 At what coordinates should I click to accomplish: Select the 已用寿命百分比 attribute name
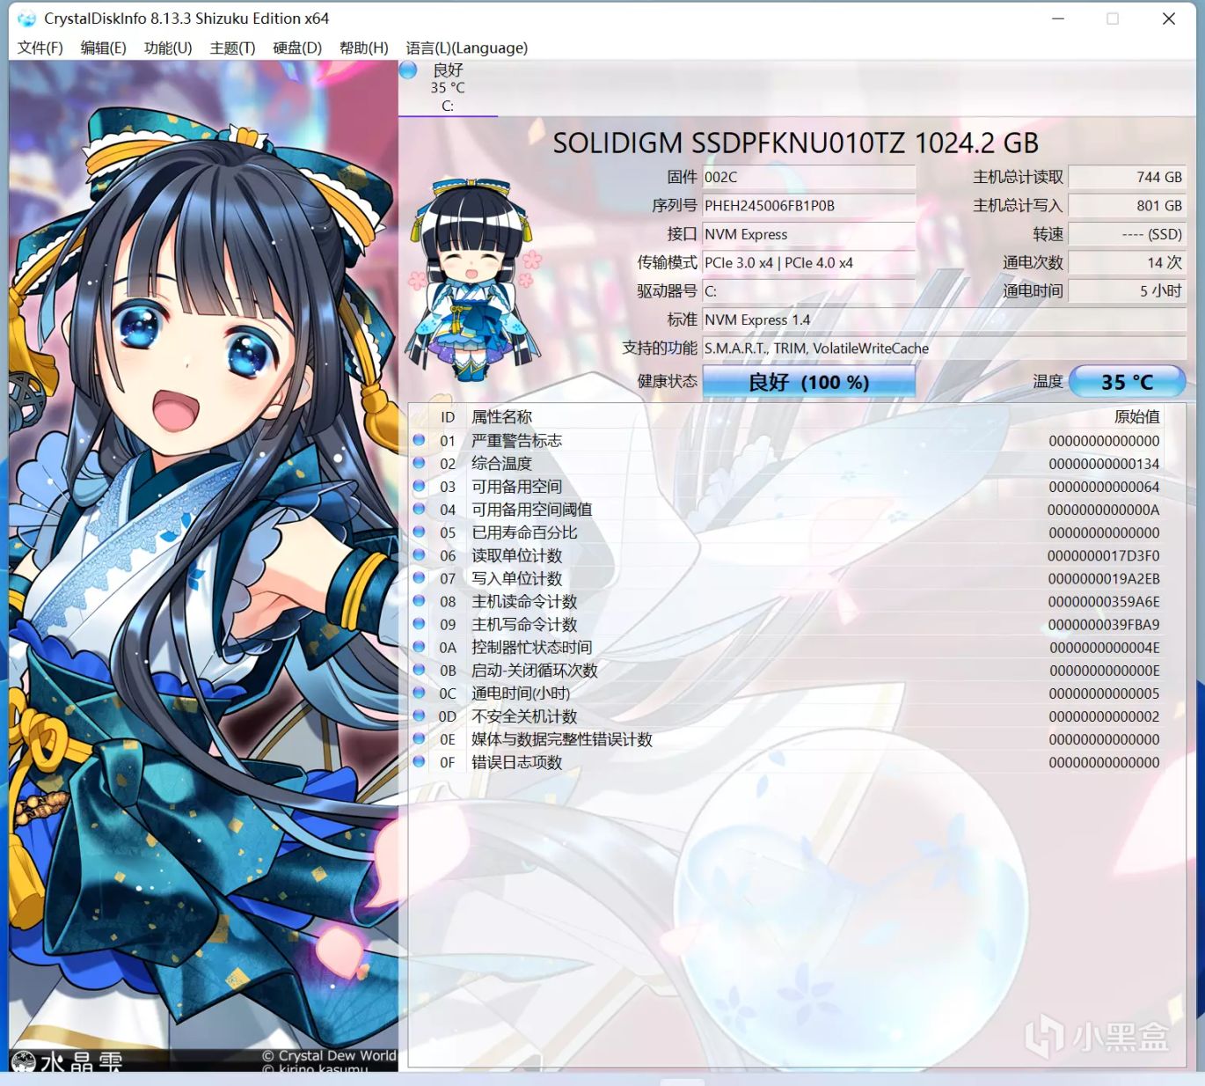524,532
